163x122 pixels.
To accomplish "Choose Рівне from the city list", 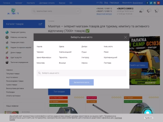I will (x=106, y=52).
